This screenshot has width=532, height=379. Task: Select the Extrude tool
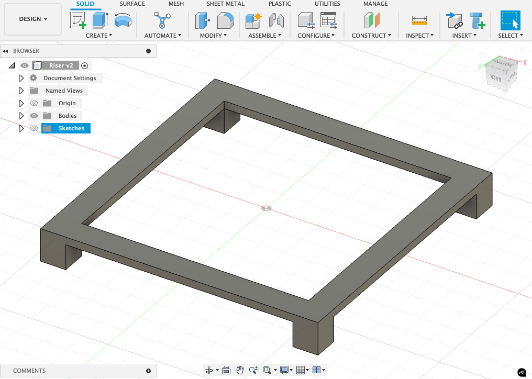click(x=100, y=20)
